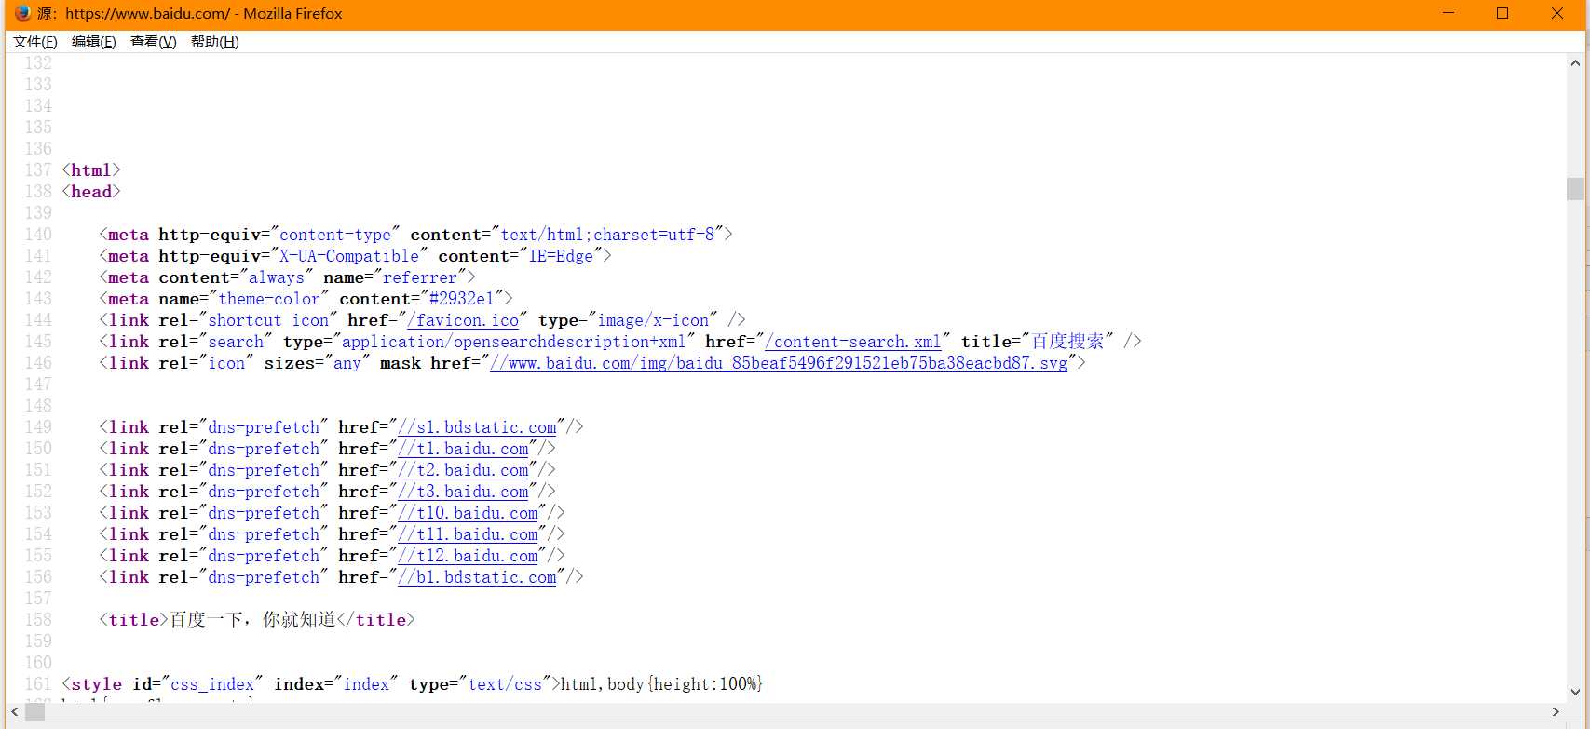Click vertical scrollbar up arrow
1590x729 pixels.
(x=1575, y=63)
